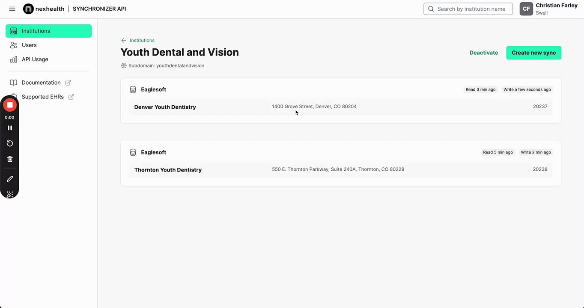Select the pencil drawing tool
The image size is (584, 308).
[x=10, y=179]
